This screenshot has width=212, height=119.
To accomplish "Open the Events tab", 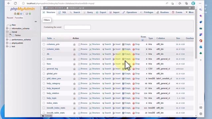I will (177, 12).
